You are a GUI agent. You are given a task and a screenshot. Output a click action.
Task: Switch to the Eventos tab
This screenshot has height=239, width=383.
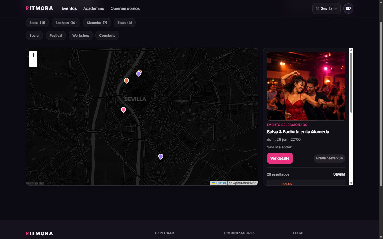(x=69, y=8)
